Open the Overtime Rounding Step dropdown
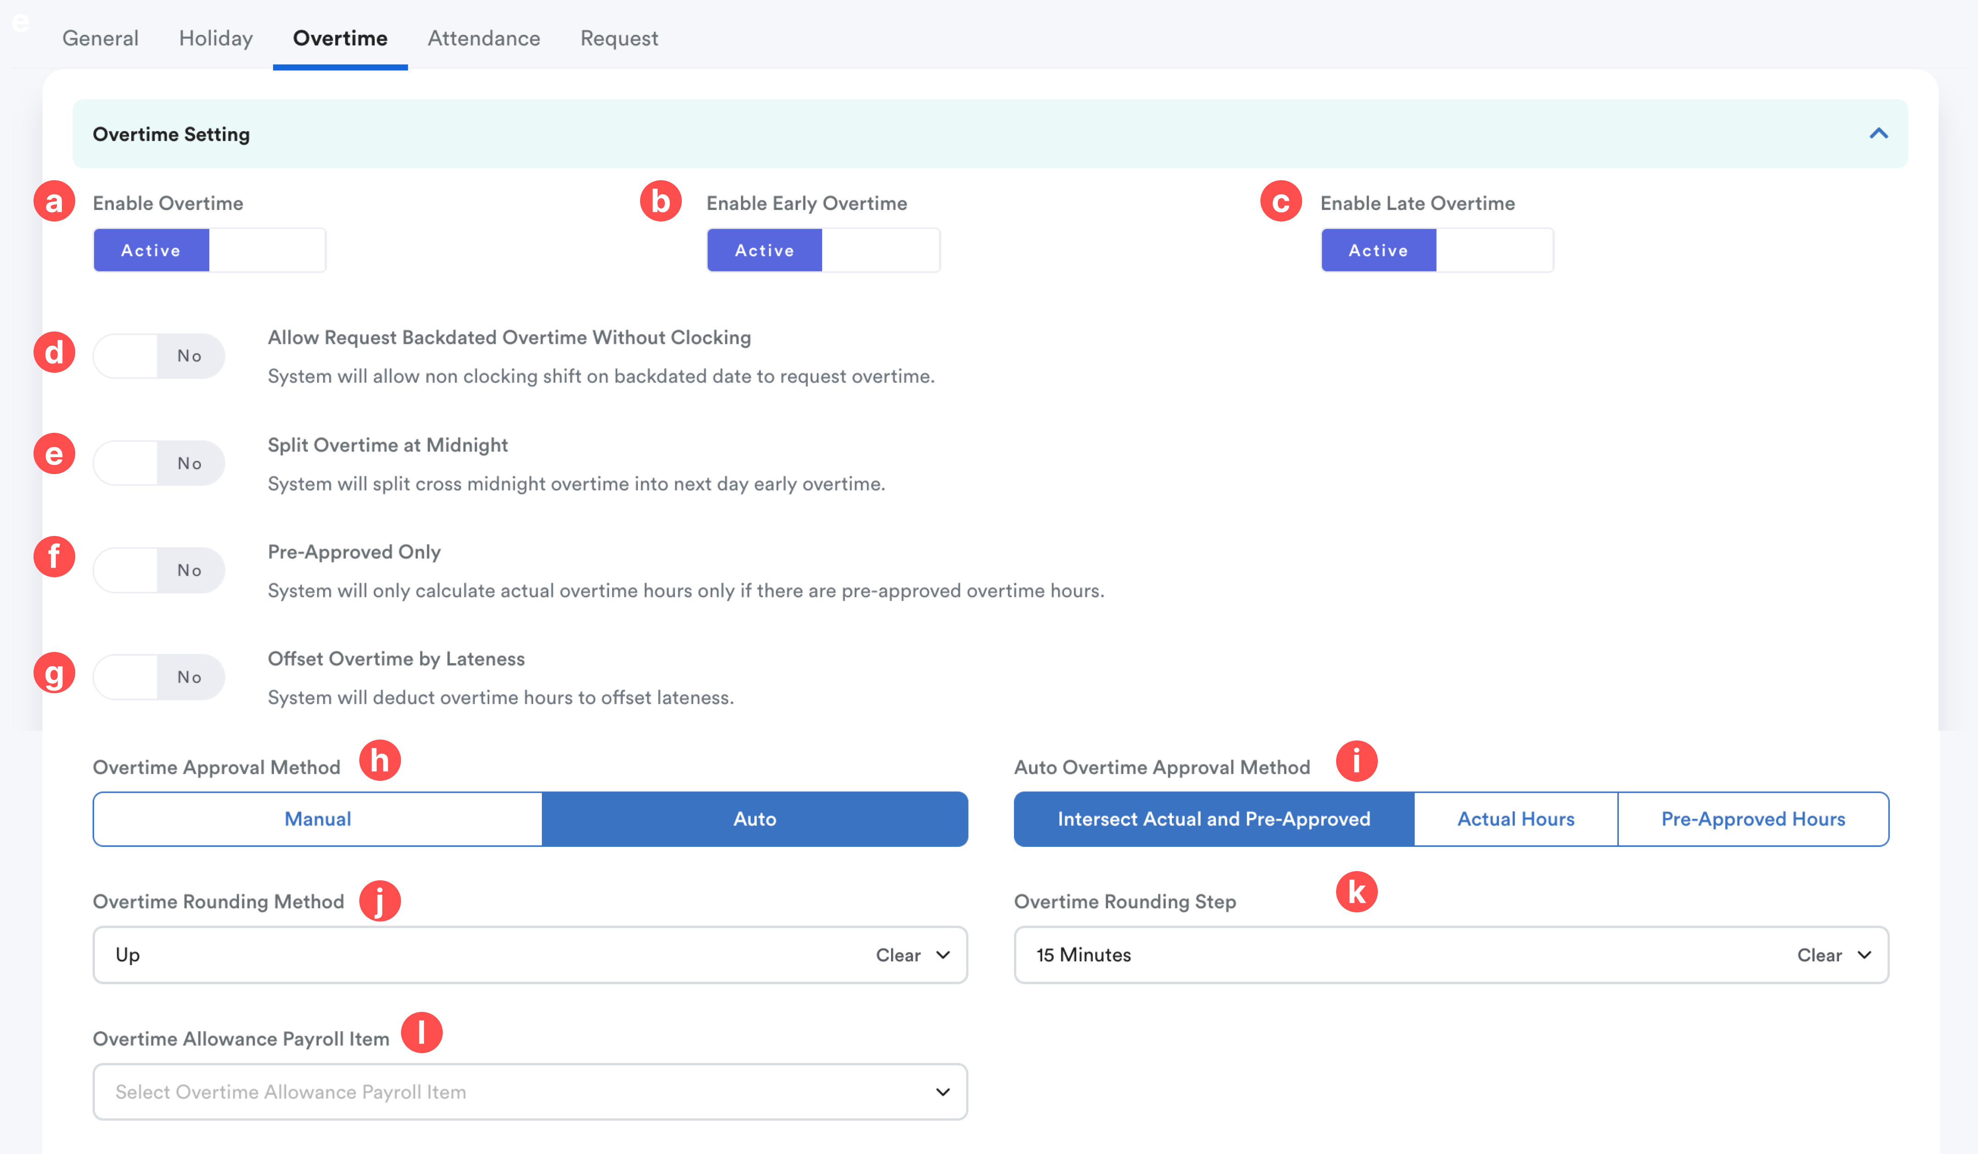The image size is (1978, 1154). click(1864, 955)
